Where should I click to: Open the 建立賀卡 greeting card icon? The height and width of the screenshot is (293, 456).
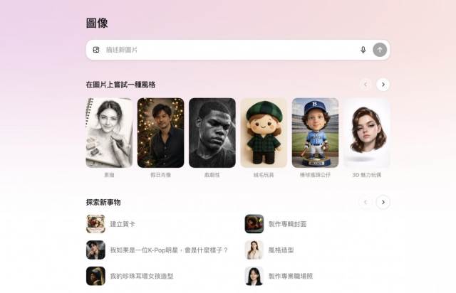click(95, 224)
